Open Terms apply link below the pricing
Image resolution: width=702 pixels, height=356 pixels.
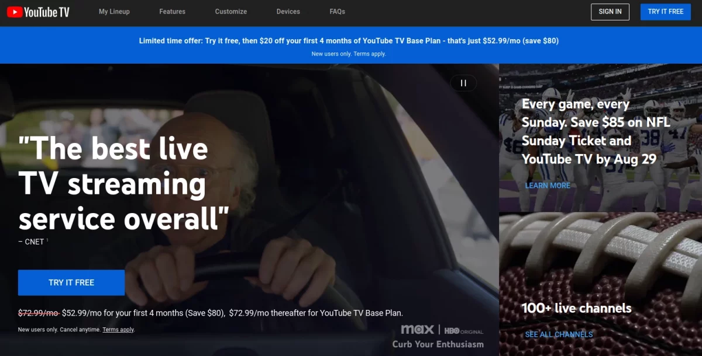point(118,330)
